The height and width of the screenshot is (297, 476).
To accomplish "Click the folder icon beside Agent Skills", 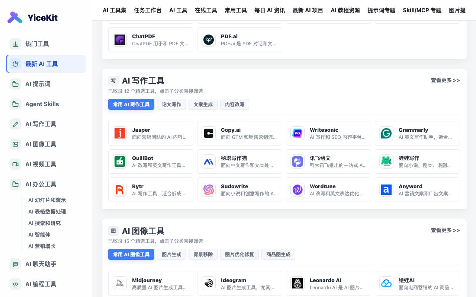I will pos(15,104).
